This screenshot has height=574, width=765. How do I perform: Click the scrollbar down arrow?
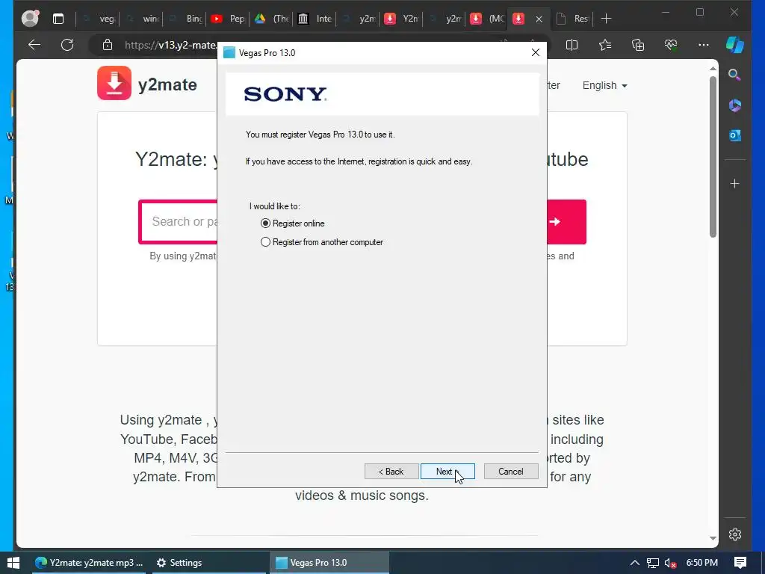(x=713, y=539)
